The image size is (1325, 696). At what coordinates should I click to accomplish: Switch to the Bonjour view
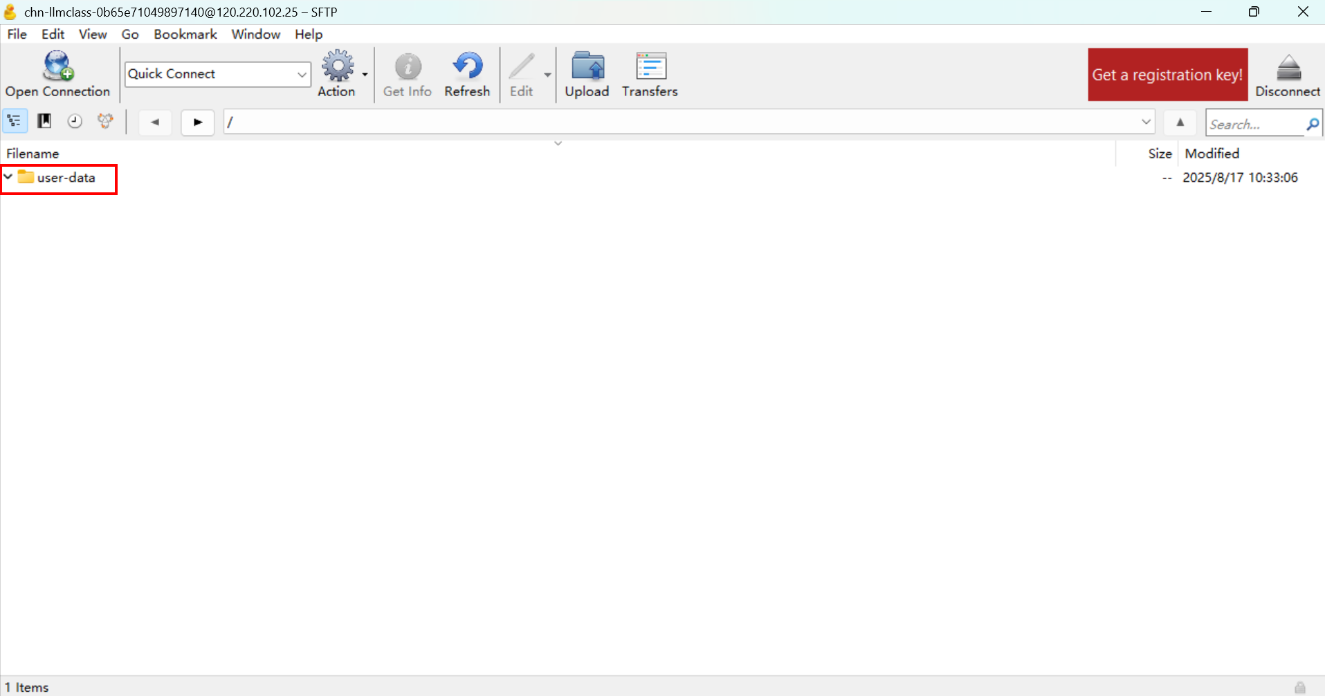coord(105,122)
